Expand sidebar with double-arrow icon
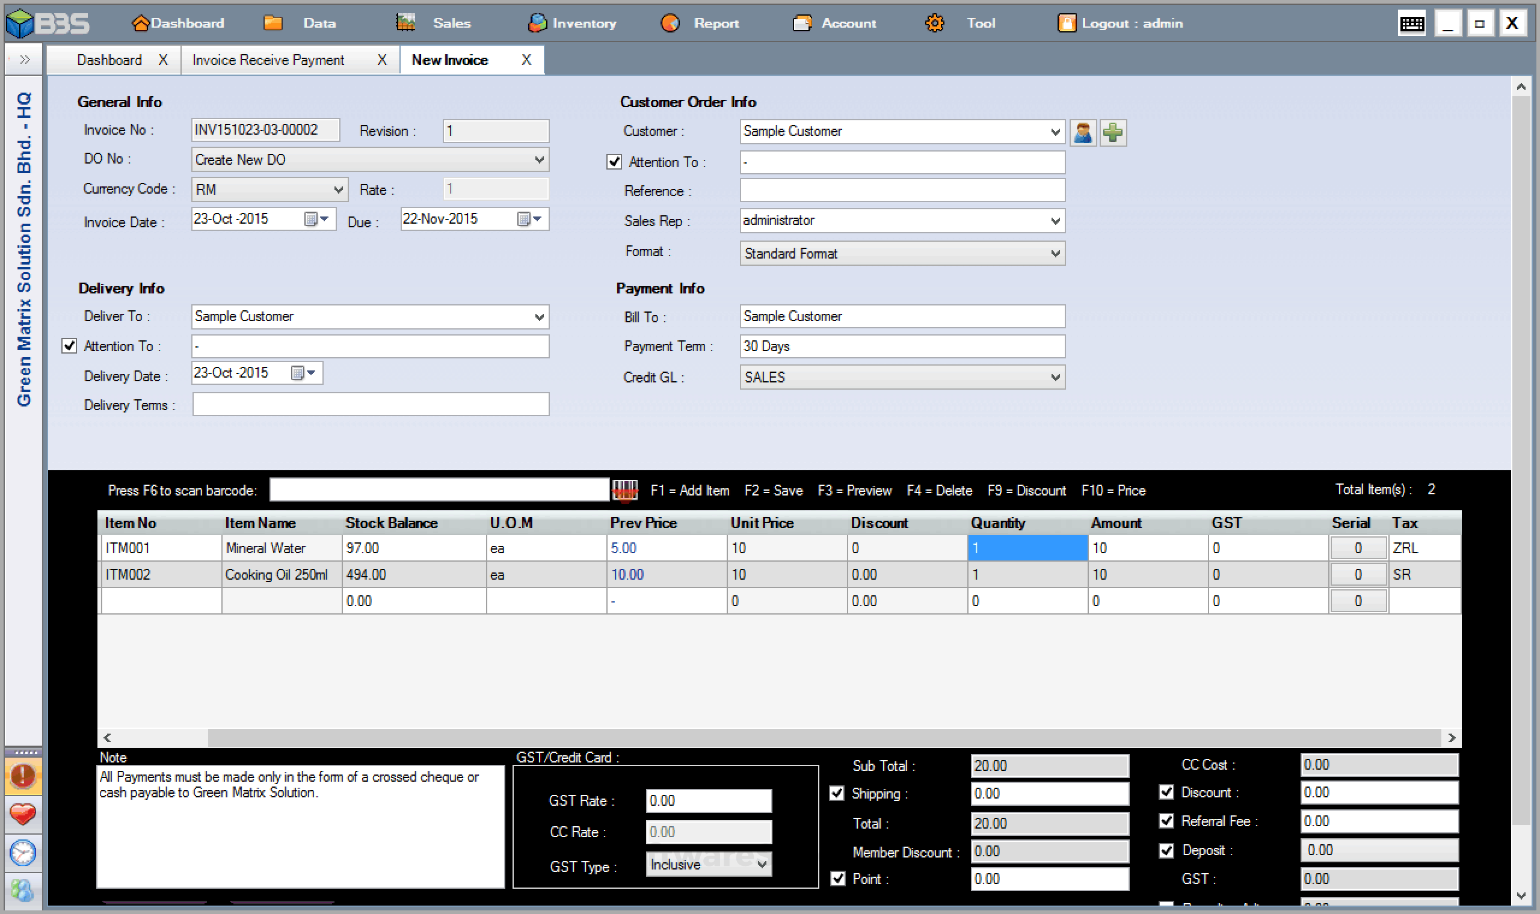1540x914 pixels. coord(25,60)
